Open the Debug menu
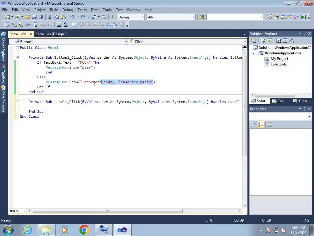This screenshot has height=236, width=314. pyautogui.click(x=68, y=10)
